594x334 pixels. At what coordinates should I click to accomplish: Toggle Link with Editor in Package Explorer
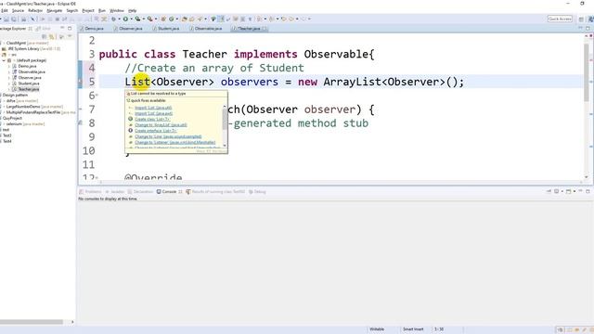coord(52,37)
